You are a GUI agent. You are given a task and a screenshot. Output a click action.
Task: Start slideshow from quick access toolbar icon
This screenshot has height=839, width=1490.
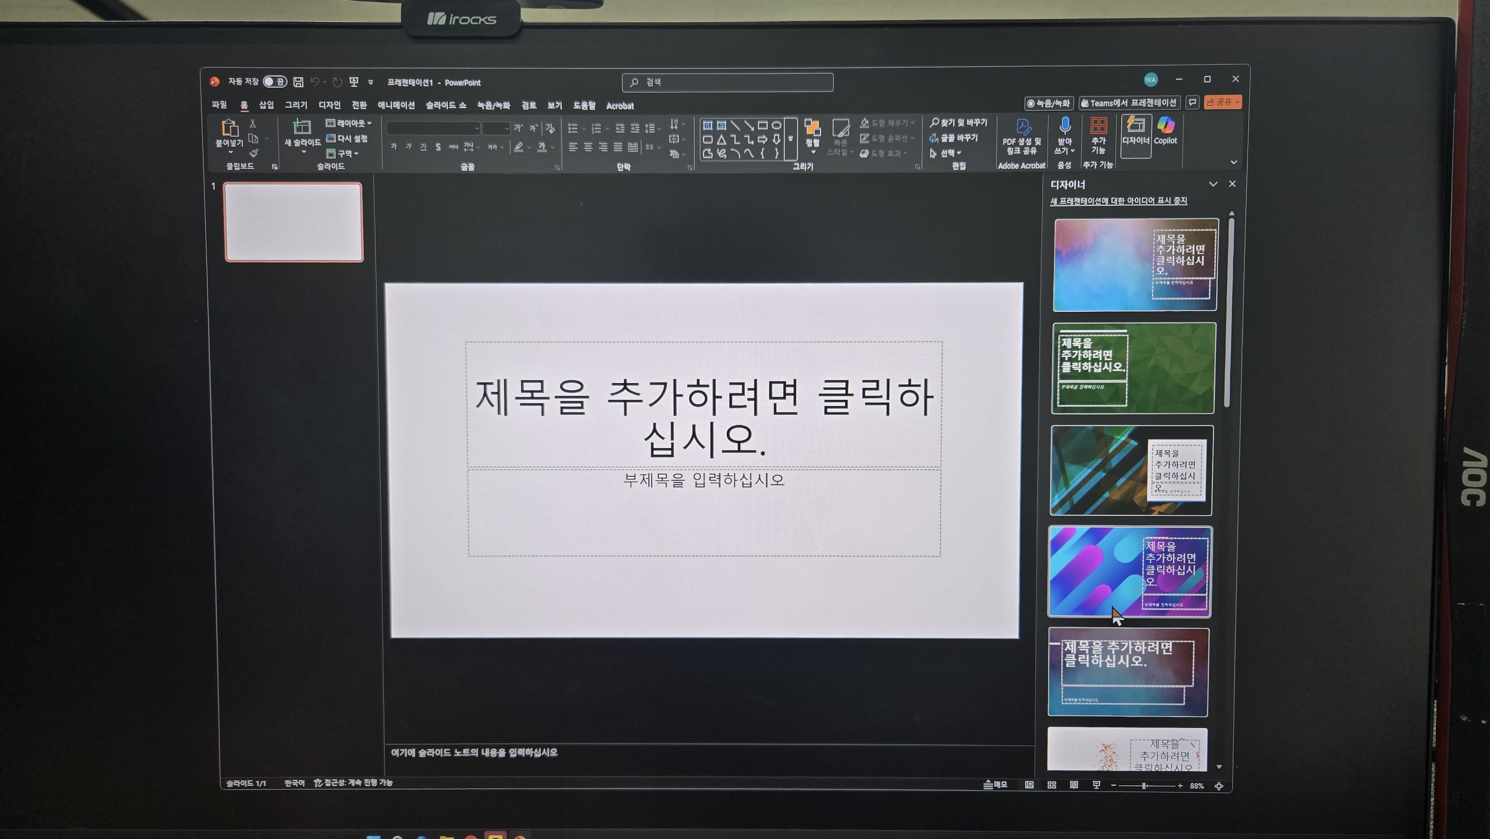354,82
